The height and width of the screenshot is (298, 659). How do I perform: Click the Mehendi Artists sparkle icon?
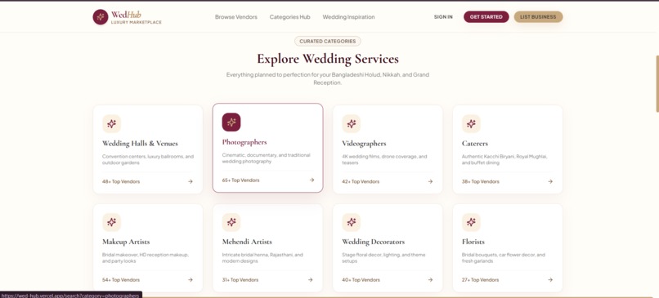(x=231, y=222)
